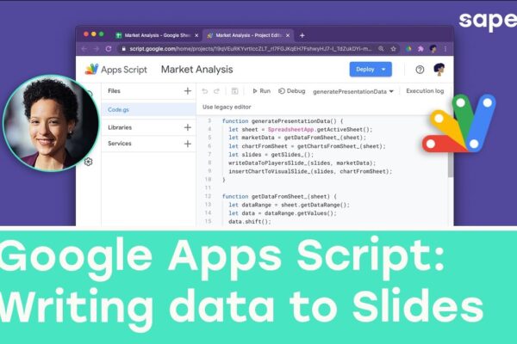Click the browser back arrow

click(84, 49)
